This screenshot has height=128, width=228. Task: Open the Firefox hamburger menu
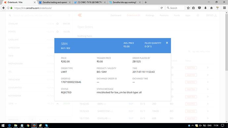point(224,8)
